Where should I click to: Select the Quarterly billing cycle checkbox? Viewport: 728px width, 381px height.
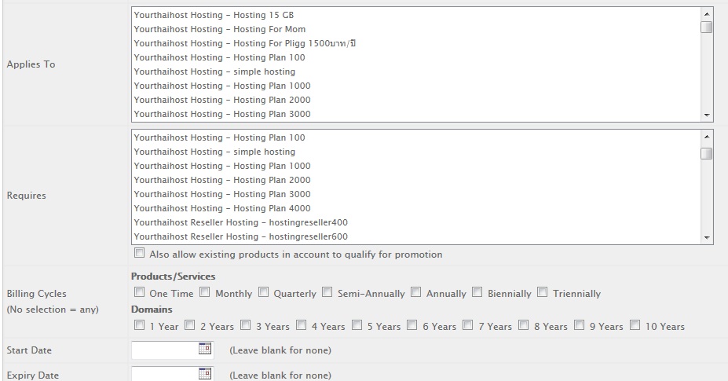pyautogui.click(x=263, y=291)
